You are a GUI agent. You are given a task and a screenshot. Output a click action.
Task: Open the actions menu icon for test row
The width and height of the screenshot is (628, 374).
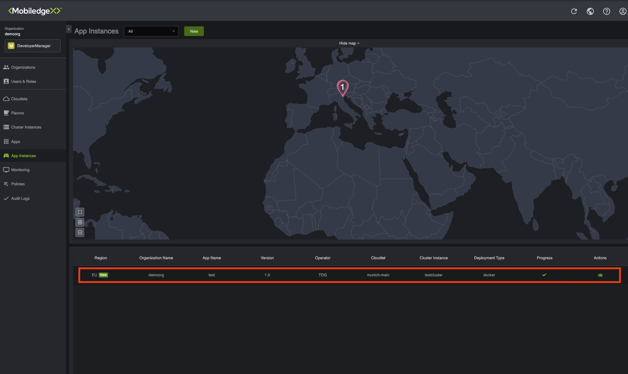point(600,275)
